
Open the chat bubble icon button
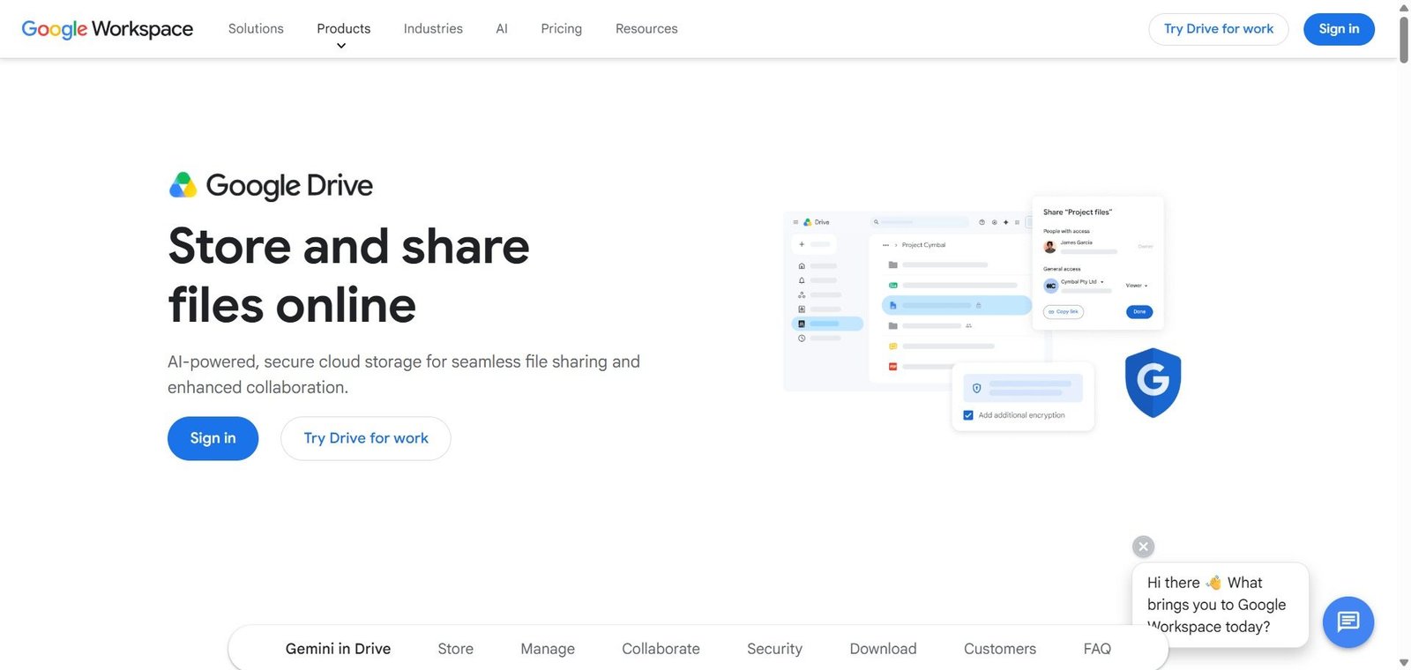point(1348,622)
